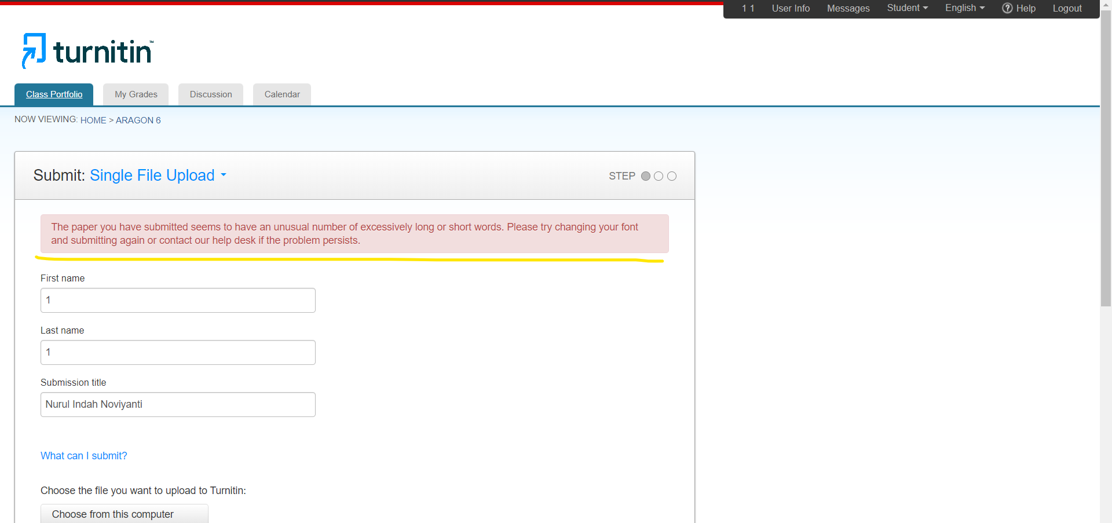The height and width of the screenshot is (523, 1112).
Task: Click the red error message text
Action: point(345,233)
